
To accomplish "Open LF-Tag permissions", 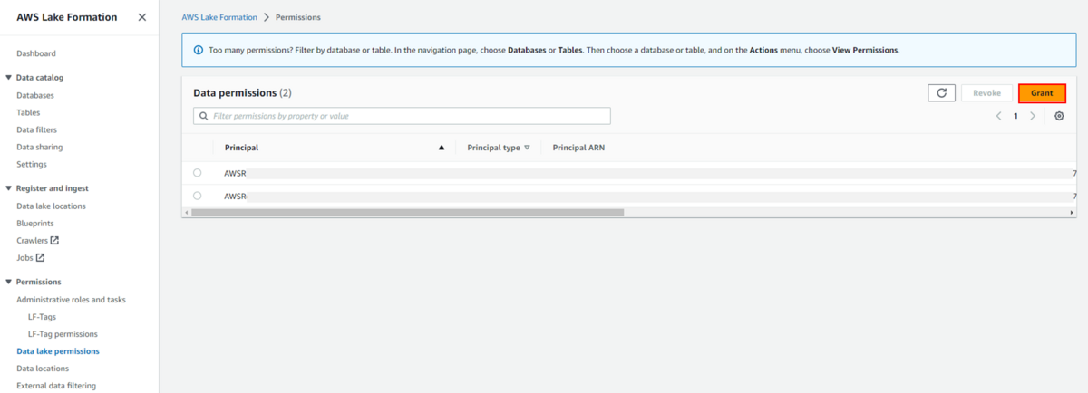I will (63, 334).
